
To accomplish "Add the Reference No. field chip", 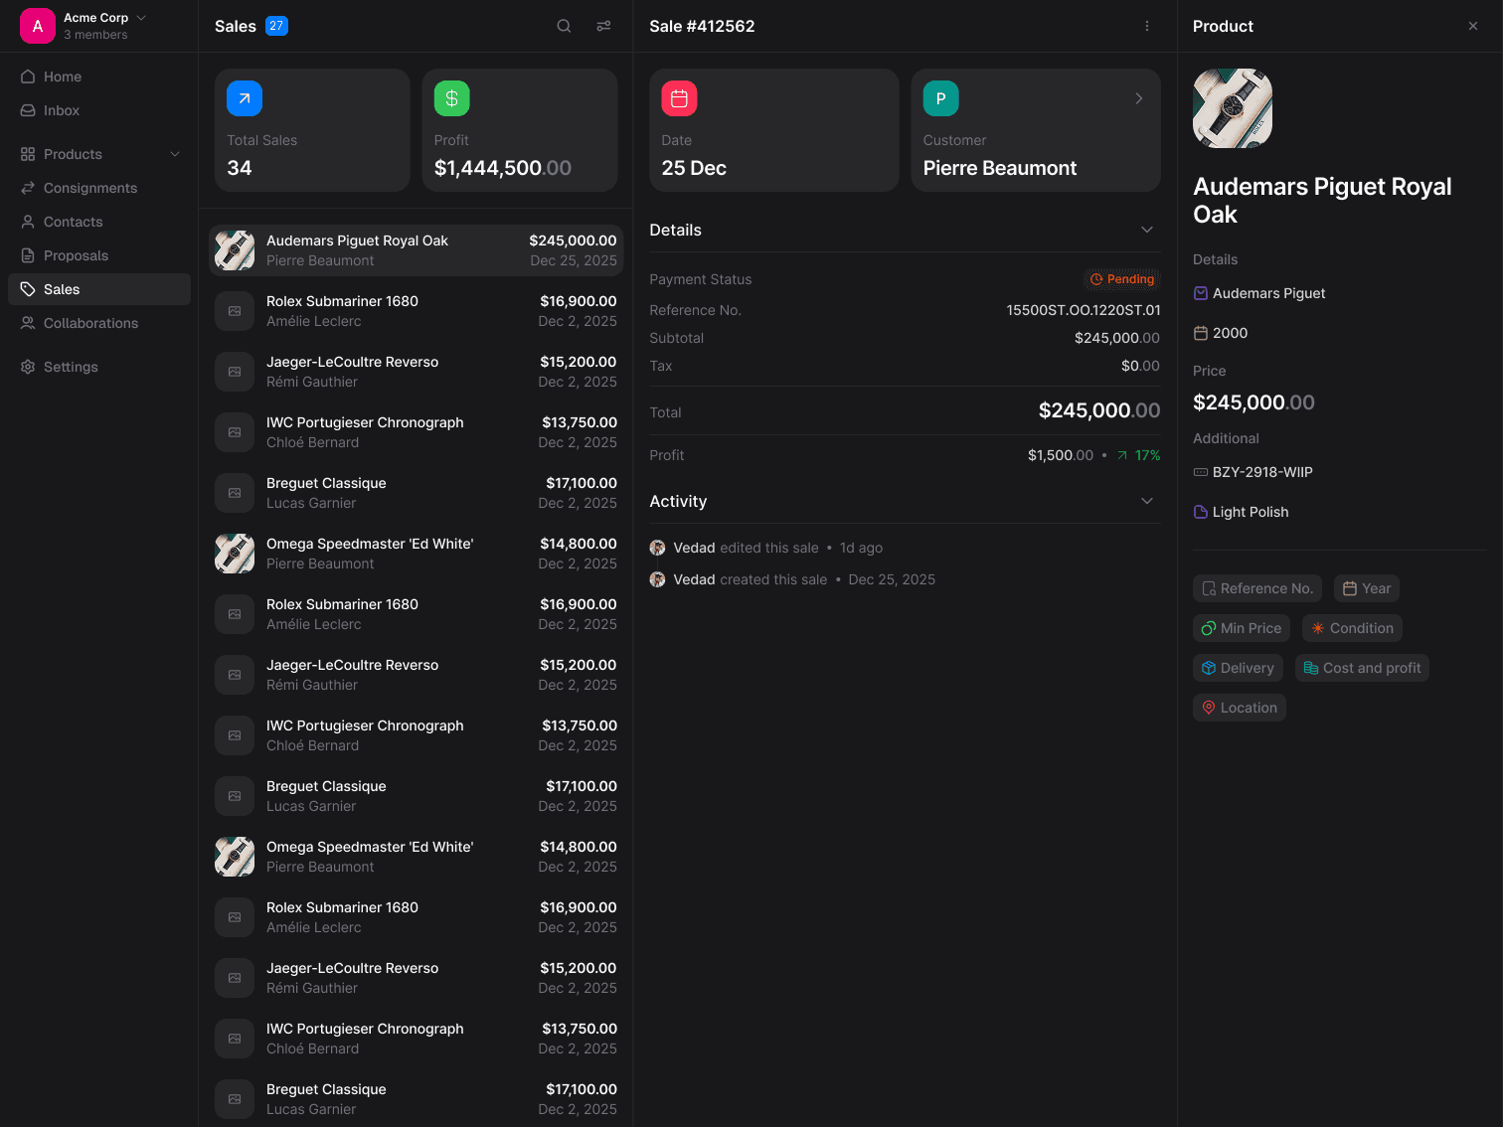I will 1257,588.
